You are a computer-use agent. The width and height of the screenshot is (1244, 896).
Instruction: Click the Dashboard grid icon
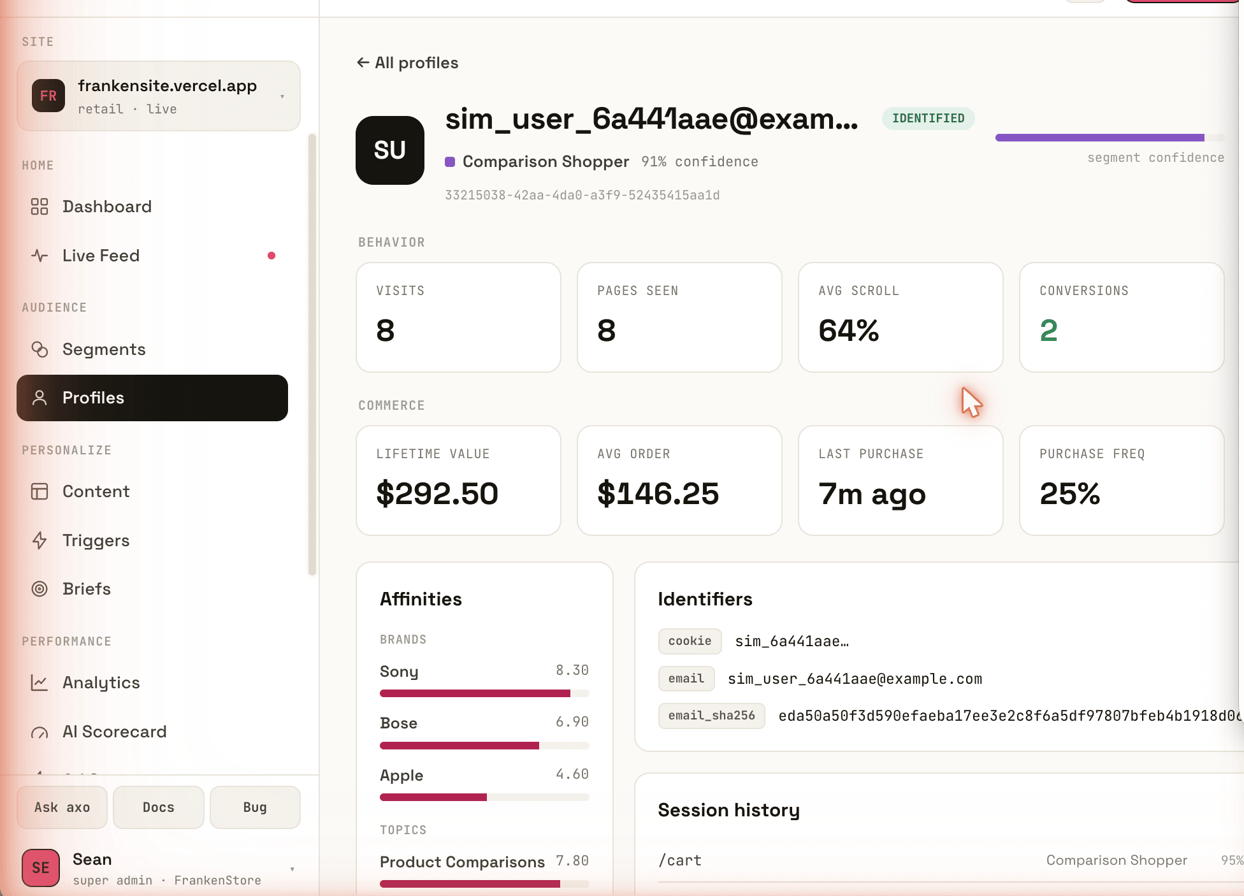40,206
